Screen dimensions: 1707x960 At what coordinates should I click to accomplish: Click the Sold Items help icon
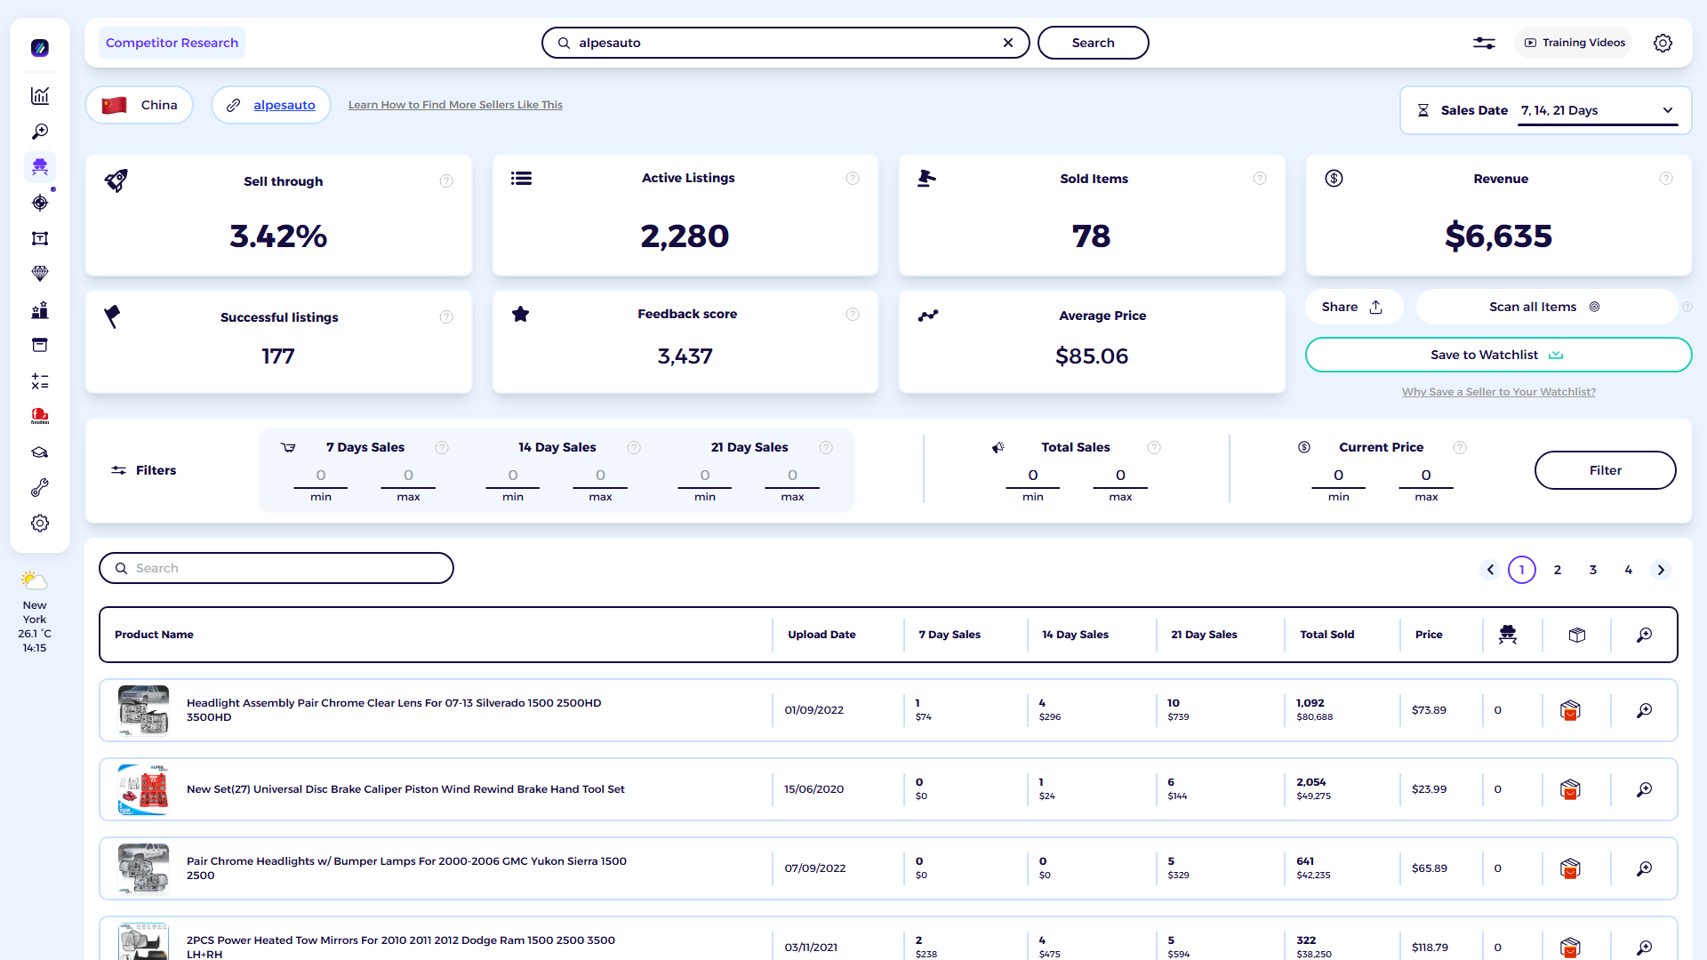(x=1260, y=179)
